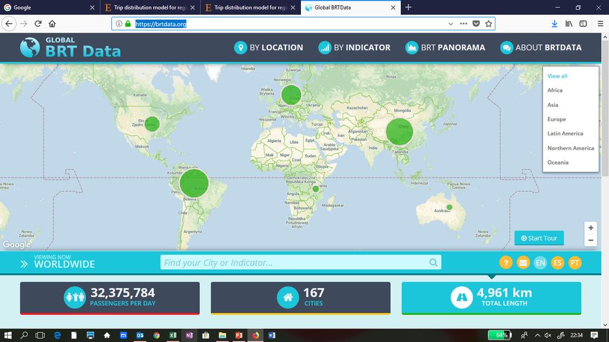The width and height of the screenshot is (609, 342).
Task: Click the Europe green bubble on map
Action: pos(291,95)
